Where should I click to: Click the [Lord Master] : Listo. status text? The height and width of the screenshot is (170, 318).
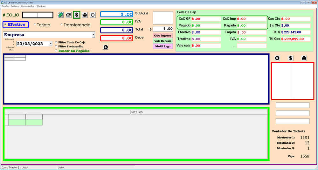tap(15, 167)
